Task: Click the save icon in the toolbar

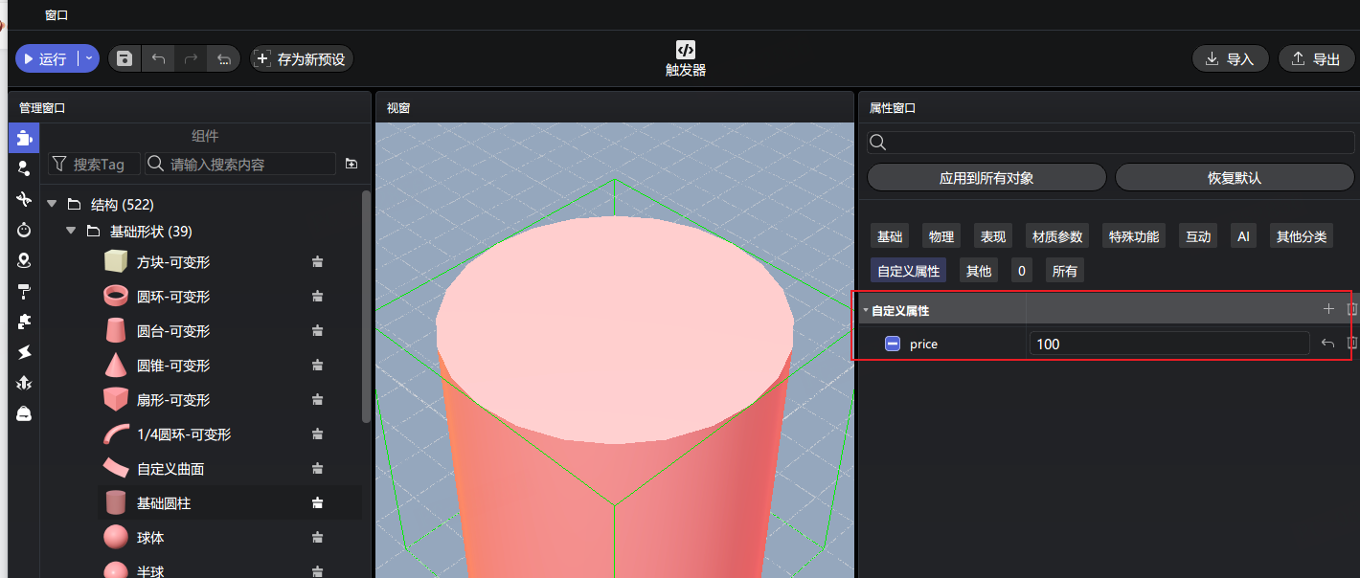Action: [125, 59]
